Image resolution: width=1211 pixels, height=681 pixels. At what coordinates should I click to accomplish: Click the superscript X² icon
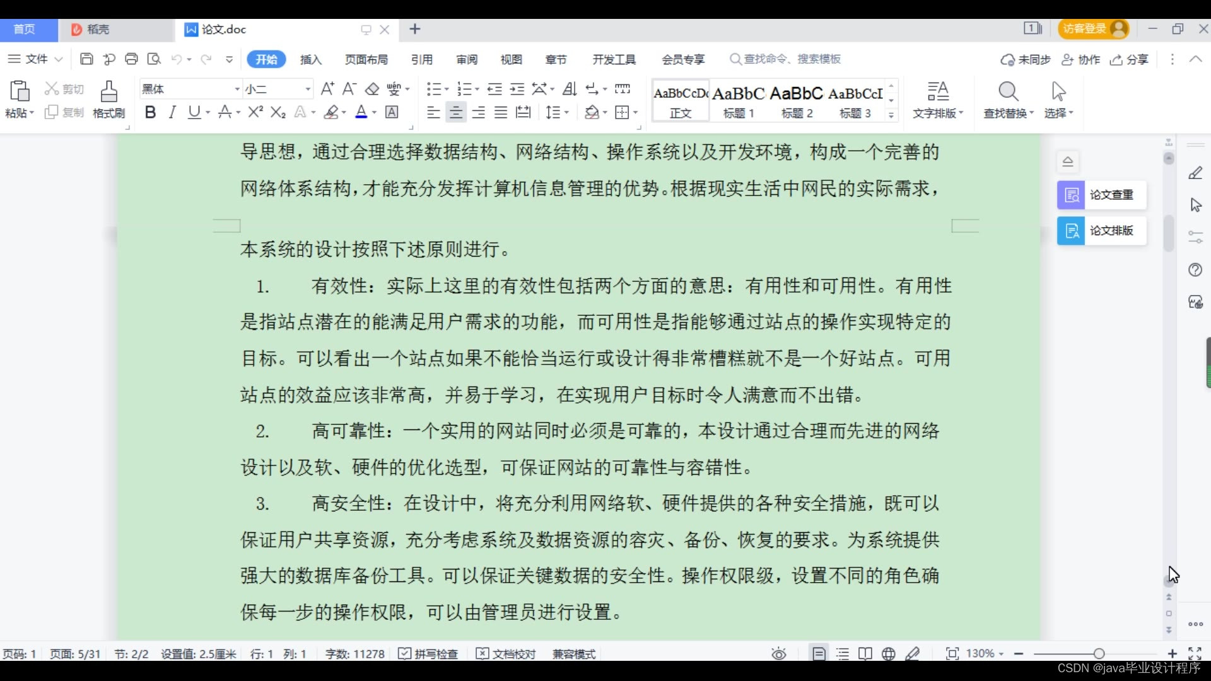[255, 113]
